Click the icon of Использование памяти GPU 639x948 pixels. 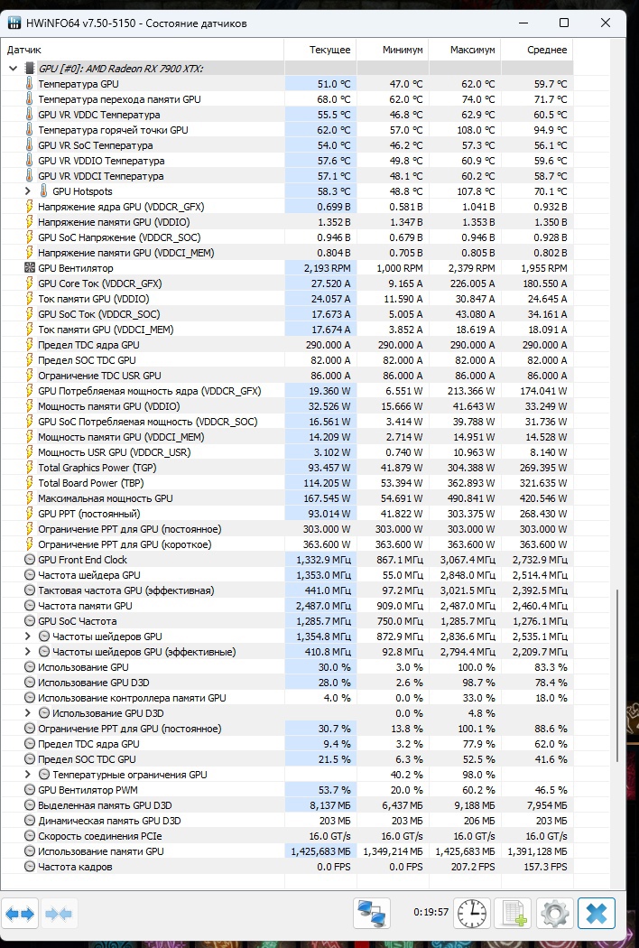[30, 851]
